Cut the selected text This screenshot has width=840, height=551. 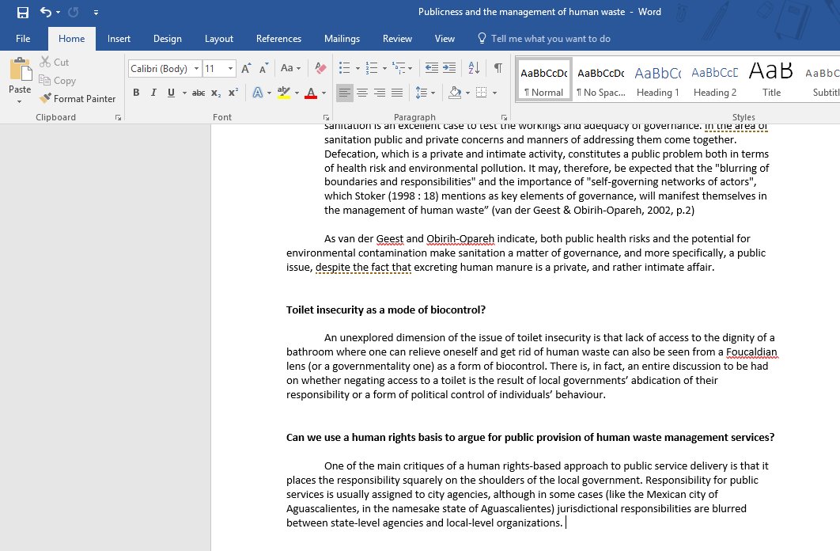tap(54, 63)
